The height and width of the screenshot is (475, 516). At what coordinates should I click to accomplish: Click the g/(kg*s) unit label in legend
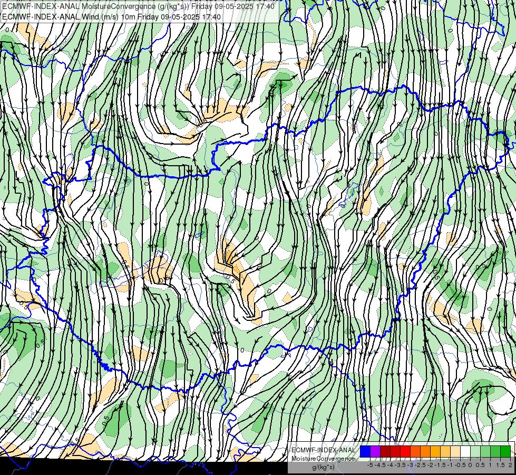324,467
